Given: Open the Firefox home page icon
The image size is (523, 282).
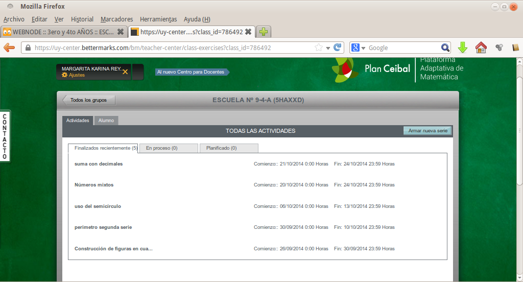Looking at the screenshot, I should tap(481, 48).
